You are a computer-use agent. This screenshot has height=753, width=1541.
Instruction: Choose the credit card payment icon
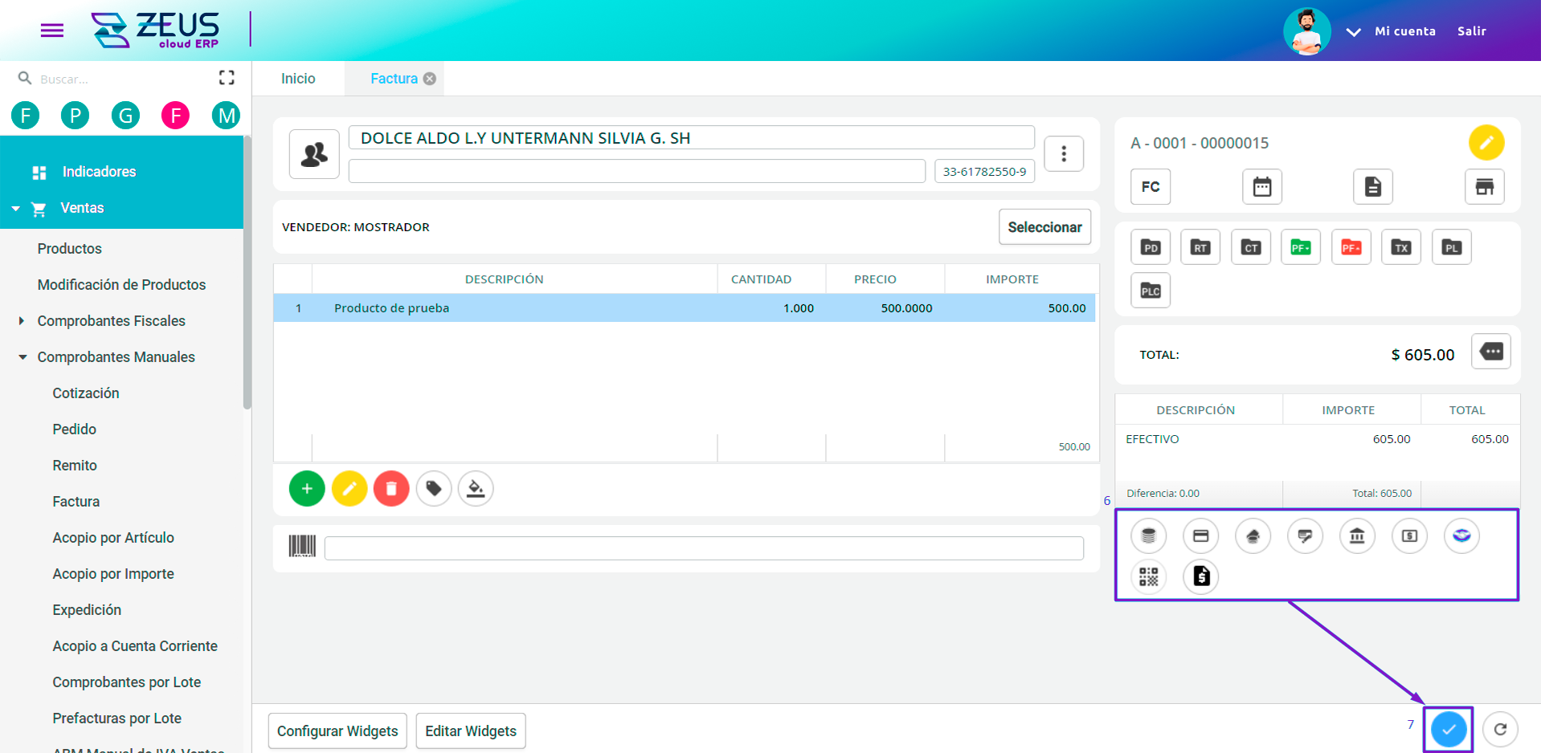[1200, 535]
